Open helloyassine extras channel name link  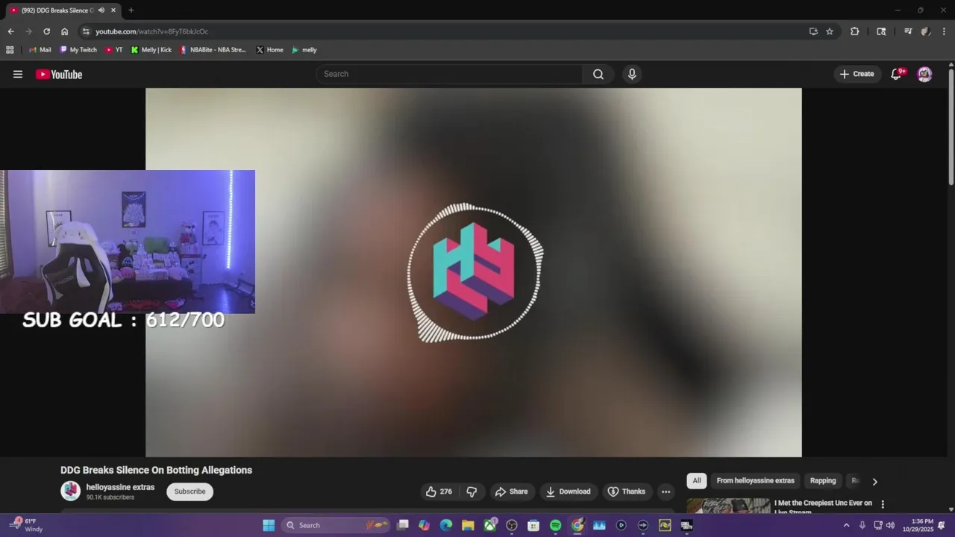click(120, 487)
